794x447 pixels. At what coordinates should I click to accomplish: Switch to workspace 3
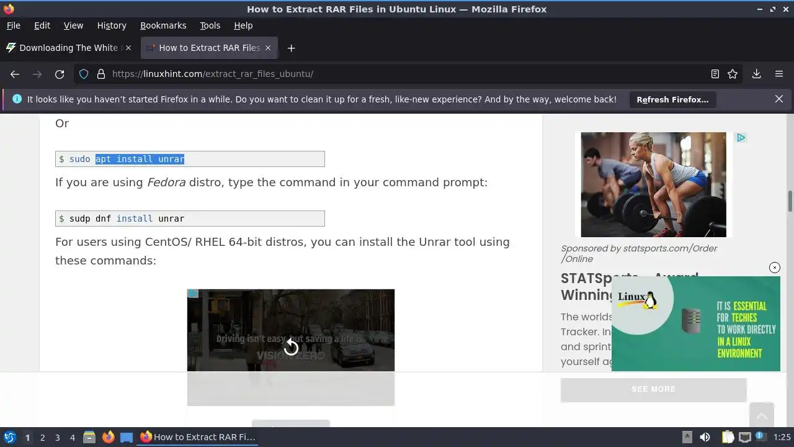[57, 438]
